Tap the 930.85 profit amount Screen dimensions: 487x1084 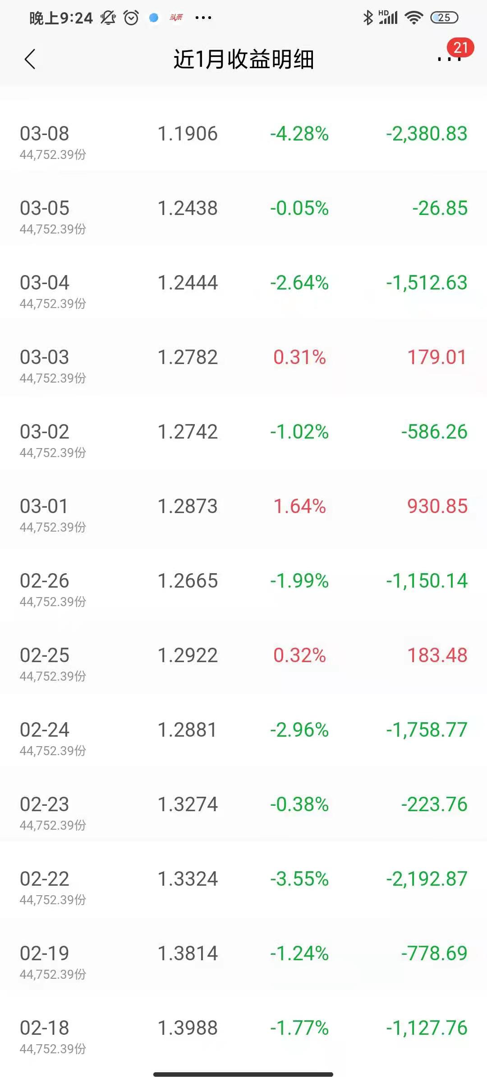pyautogui.click(x=437, y=506)
